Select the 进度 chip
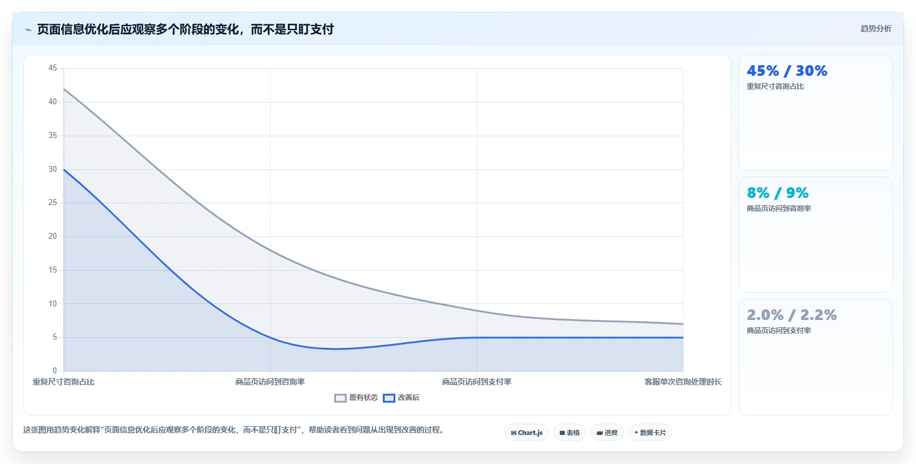916x464 pixels. point(607,433)
